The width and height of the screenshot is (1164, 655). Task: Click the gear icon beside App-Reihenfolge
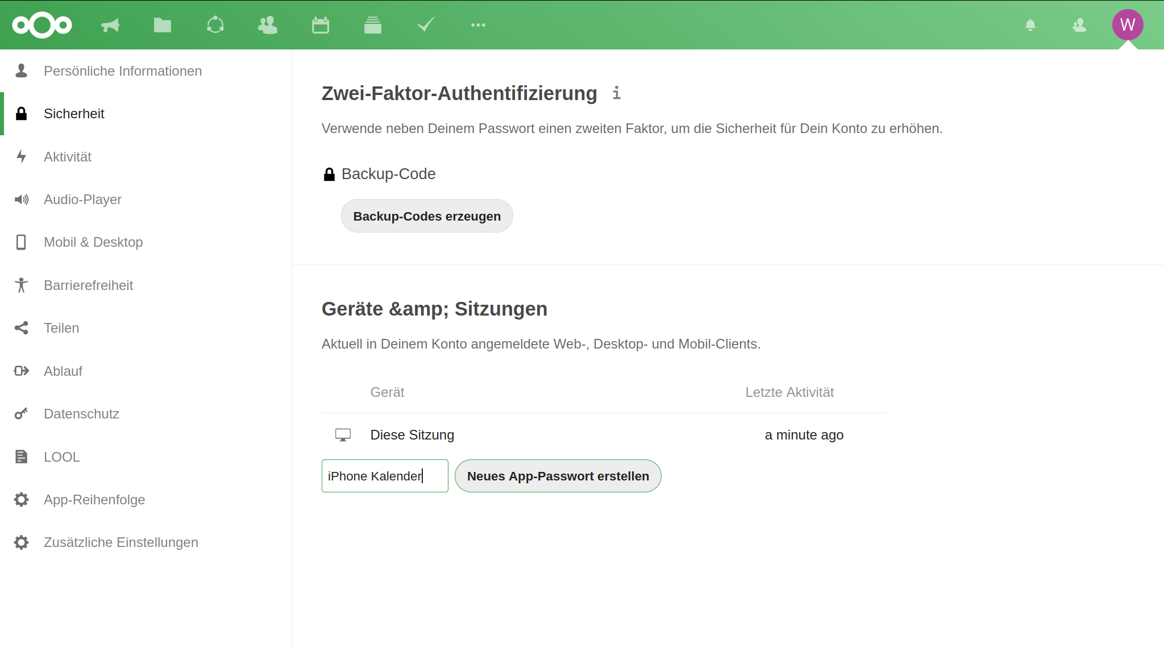[x=22, y=500]
